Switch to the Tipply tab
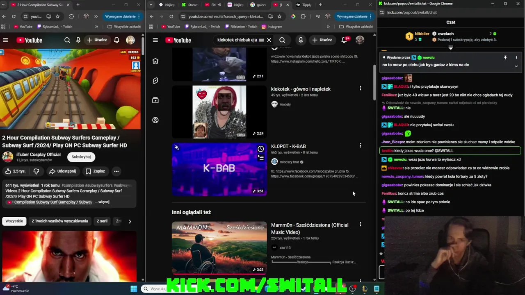This screenshot has width=525, height=295. point(304,5)
